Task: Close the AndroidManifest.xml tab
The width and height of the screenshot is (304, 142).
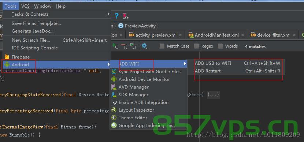Action: coord(242,35)
